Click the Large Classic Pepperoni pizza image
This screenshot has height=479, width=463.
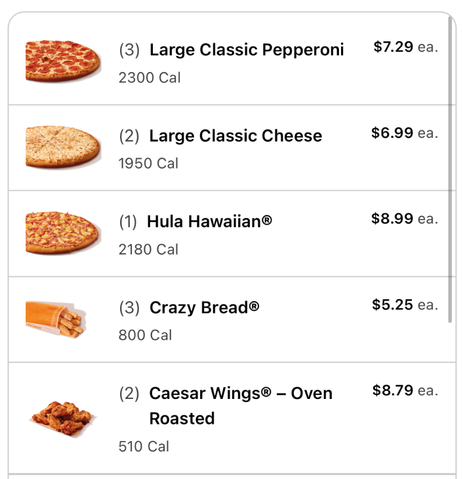(x=62, y=60)
